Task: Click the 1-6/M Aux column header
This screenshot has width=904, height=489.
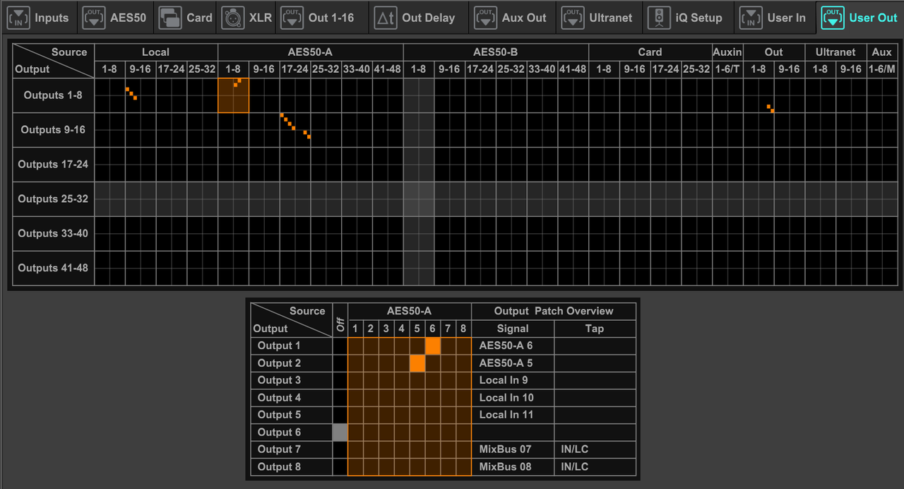Action: tap(881, 69)
